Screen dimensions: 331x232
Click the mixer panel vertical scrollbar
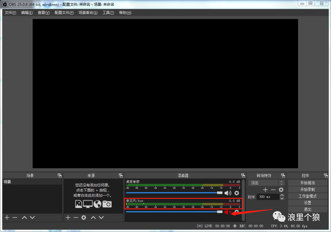[243, 200]
